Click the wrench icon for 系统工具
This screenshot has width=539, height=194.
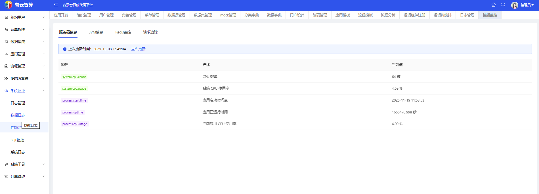click(x=6, y=164)
